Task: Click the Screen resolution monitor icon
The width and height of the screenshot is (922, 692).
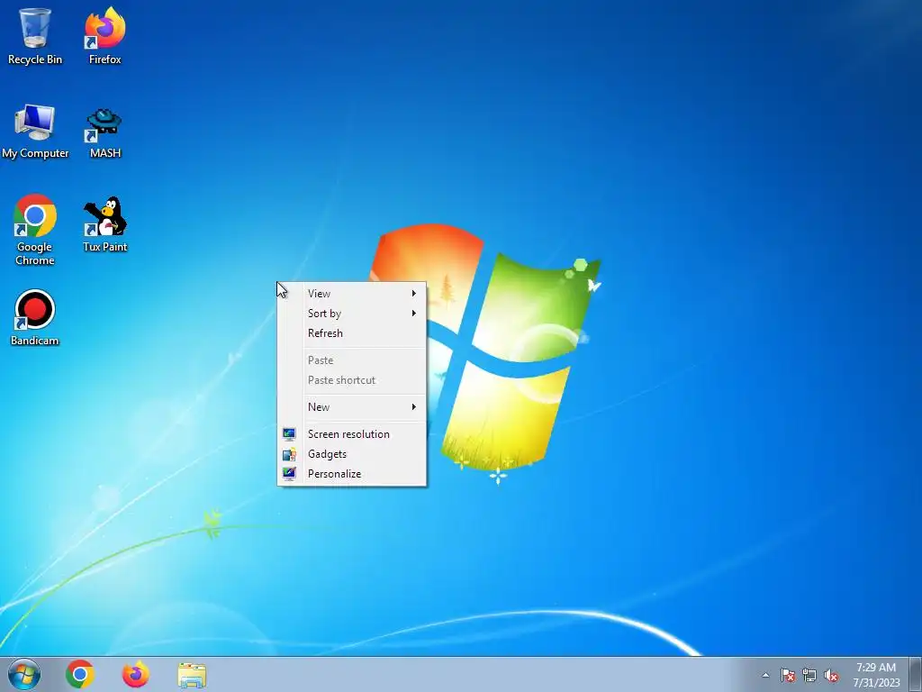Action: (x=289, y=434)
